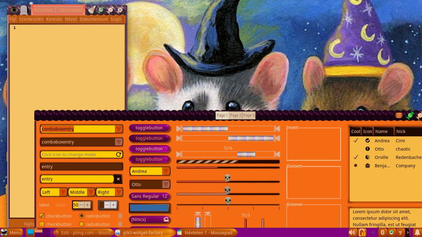Open the yellow comboboxentry dropdown arrow
This screenshot has width=422, height=237.
coord(119,129)
